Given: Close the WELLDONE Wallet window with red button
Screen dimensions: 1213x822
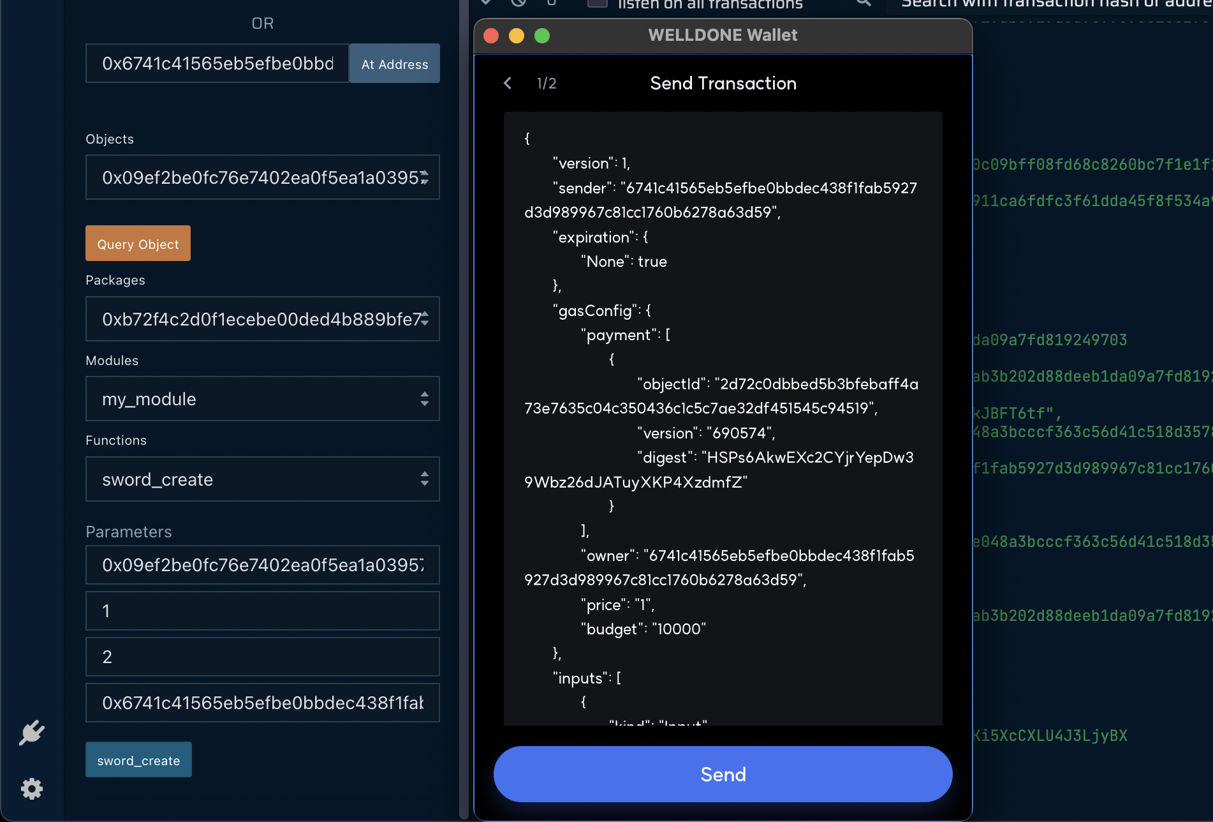Looking at the screenshot, I should tap(491, 36).
